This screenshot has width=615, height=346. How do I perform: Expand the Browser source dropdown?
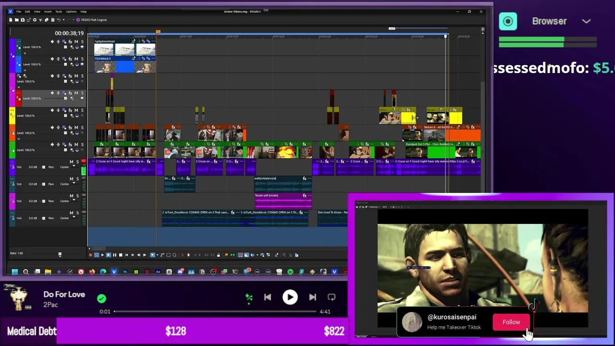[x=586, y=21]
